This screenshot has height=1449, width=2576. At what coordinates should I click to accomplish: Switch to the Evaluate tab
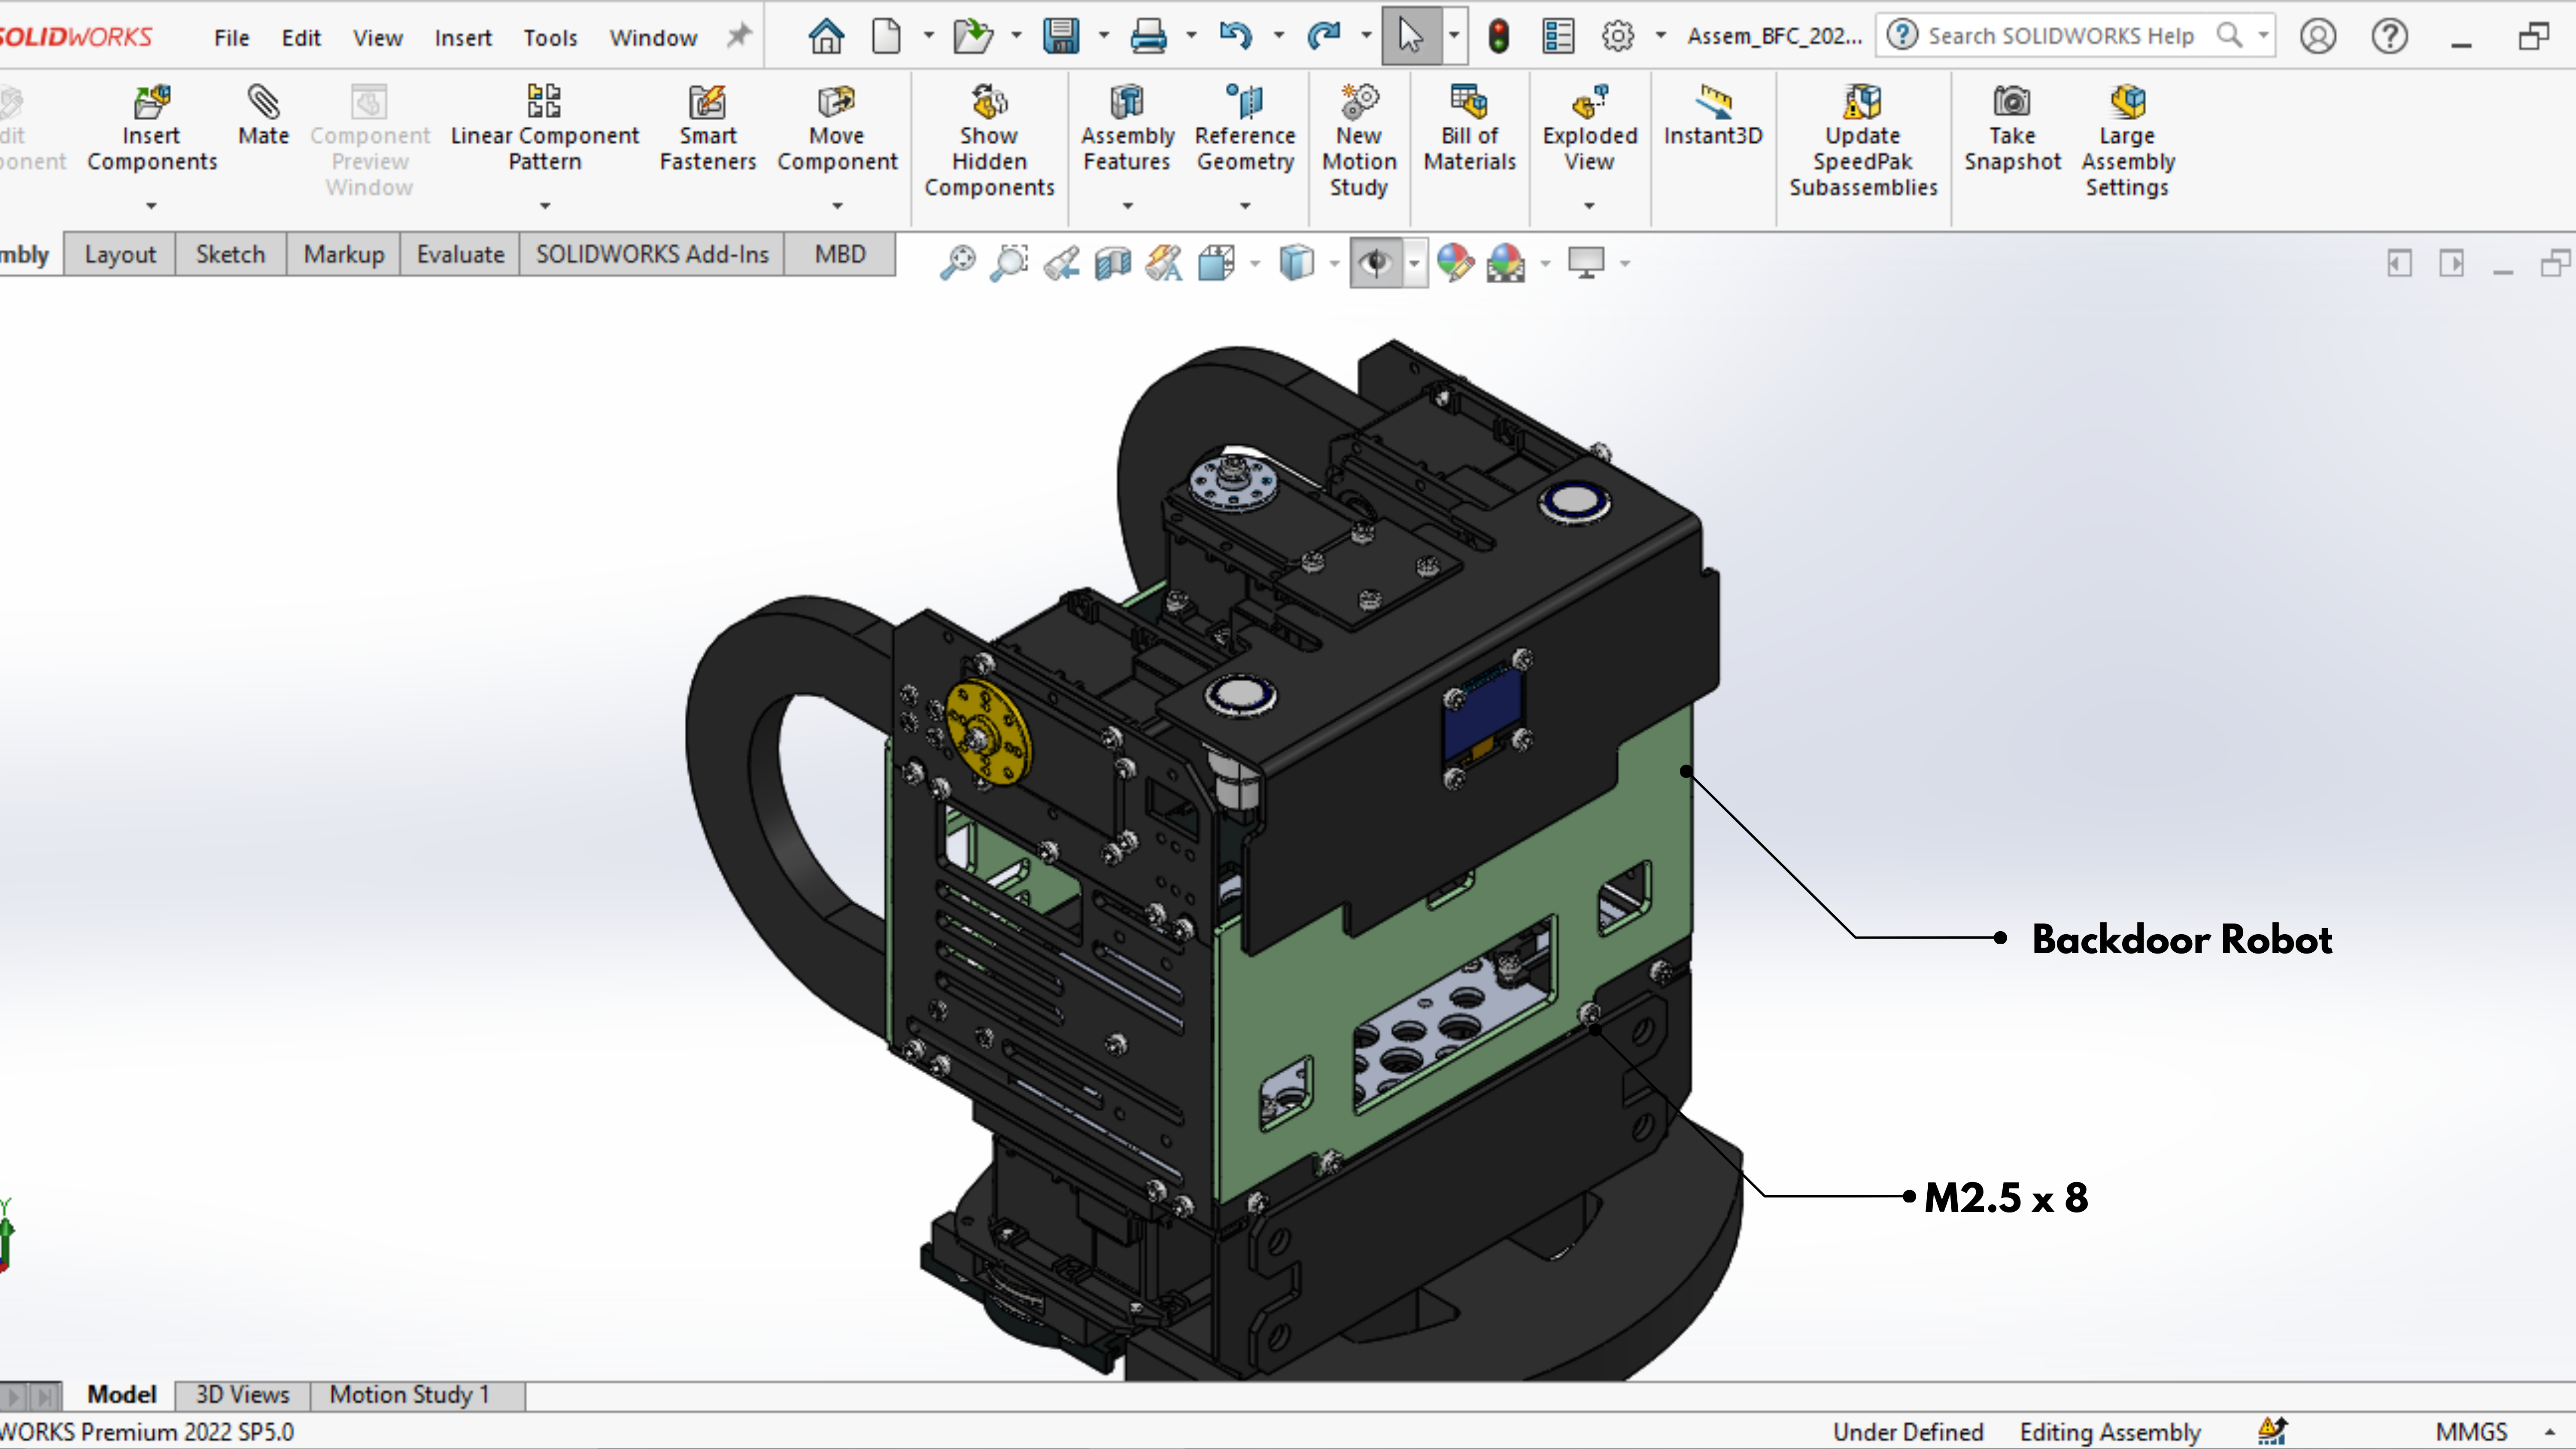[460, 255]
